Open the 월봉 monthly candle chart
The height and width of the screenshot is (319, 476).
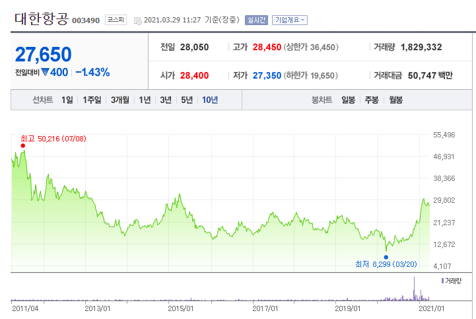[396, 100]
